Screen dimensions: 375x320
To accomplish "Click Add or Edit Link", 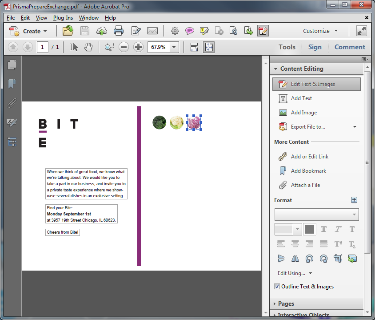I will tap(309, 157).
